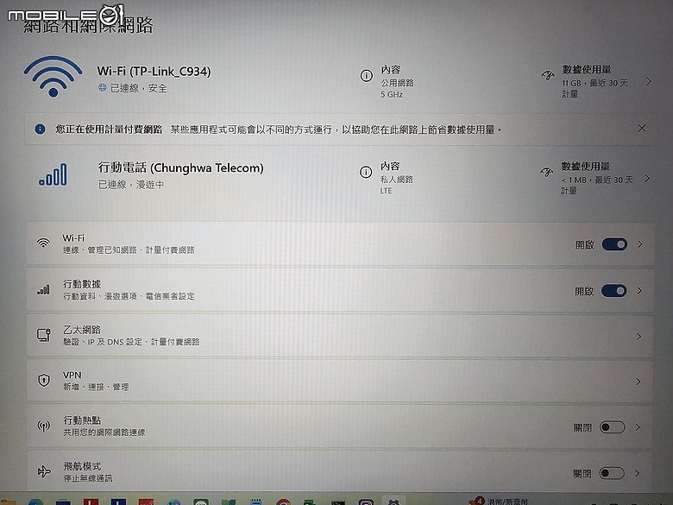Expand cellular 數據使用量 chevron (< 1 MB)
This screenshot has width=673, height=505.
click(x=647, y=178)
